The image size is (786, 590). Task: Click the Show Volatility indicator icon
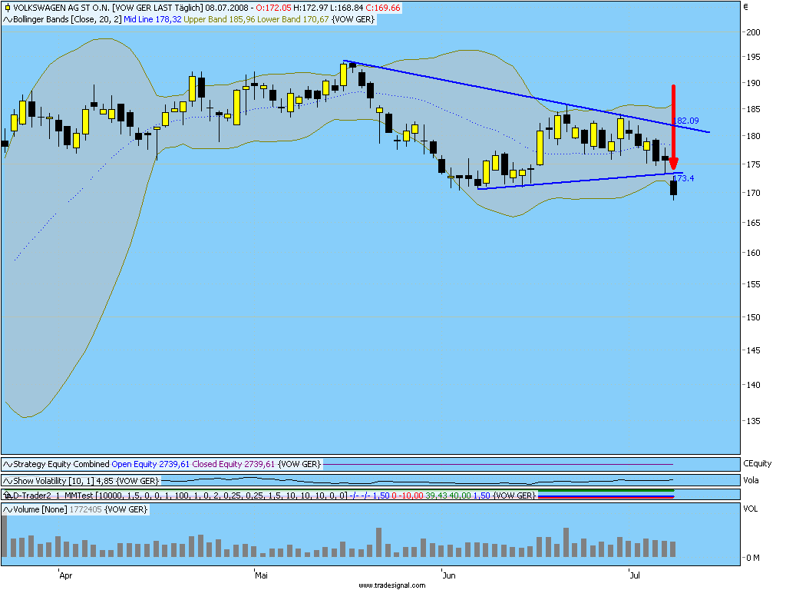coord(8,481)
